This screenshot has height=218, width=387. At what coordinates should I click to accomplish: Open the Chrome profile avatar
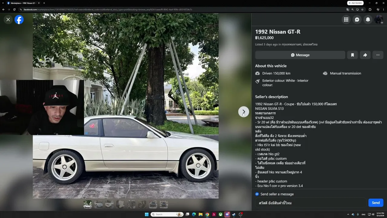pyautogui.click(x=378, y=9)
